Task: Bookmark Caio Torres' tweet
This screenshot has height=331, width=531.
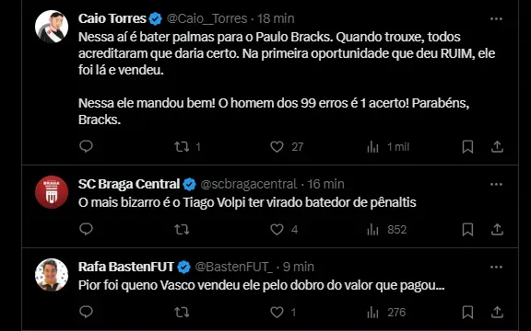Action: click(x=467, y=146)
